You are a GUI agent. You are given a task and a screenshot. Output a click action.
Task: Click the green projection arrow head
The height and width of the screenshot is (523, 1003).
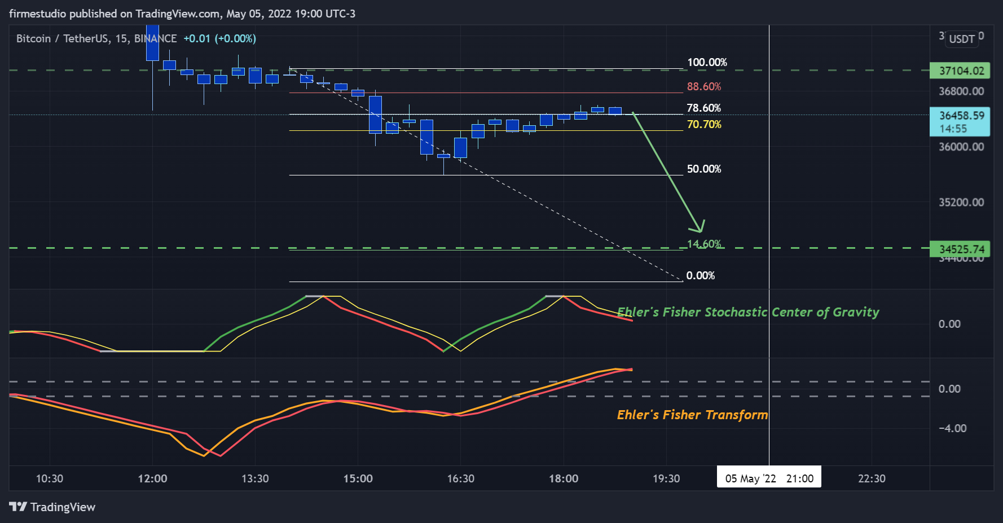698,227
